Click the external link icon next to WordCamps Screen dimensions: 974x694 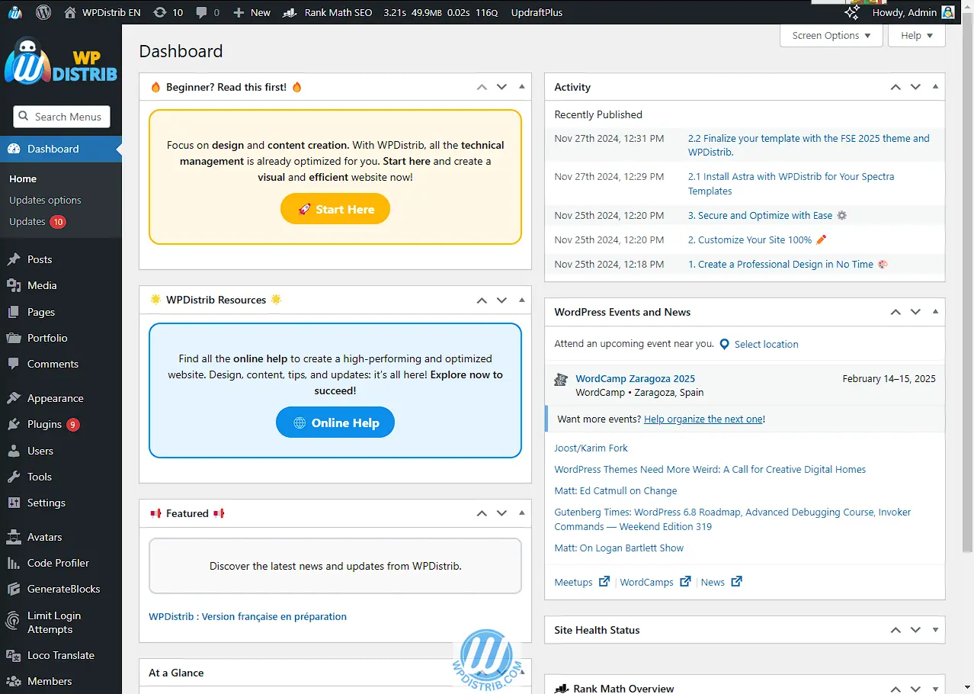pos(685,581)
